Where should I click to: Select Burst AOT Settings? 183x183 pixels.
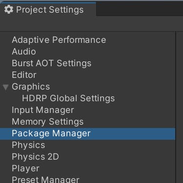click(51, 63)
